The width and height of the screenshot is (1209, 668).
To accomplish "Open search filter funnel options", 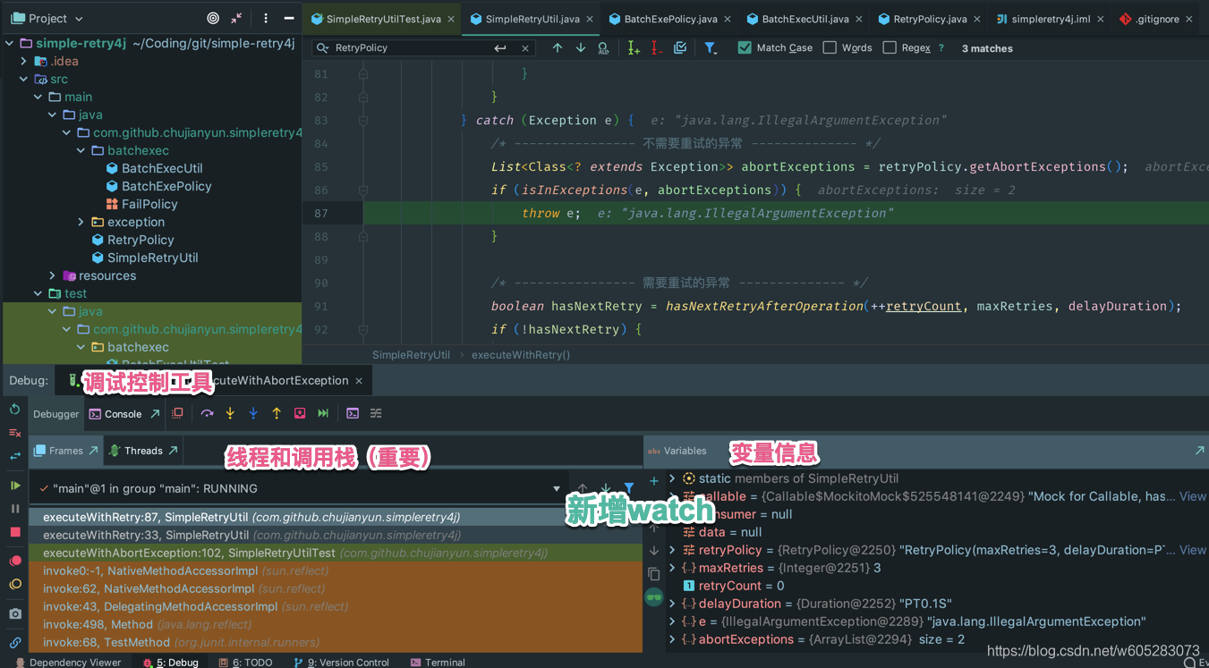I will [711, 48].
